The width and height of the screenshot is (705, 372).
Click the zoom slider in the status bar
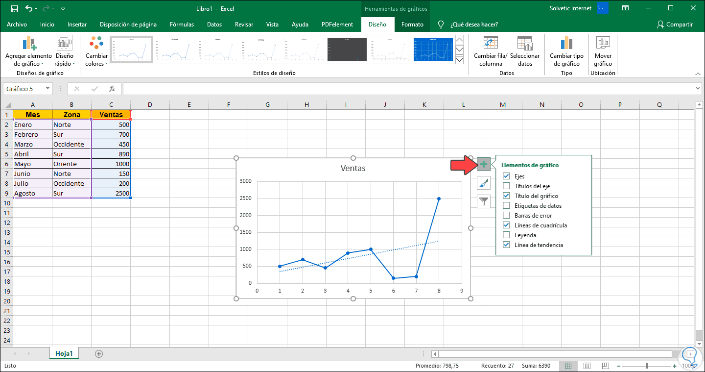pyautogui.click(x=647, y=366)
